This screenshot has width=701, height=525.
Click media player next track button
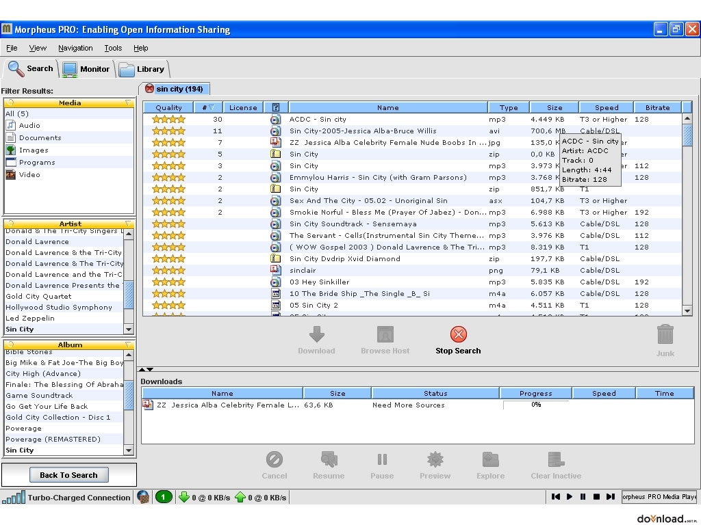coord(610,496)
